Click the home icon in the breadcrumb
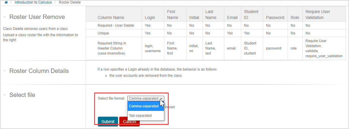 pos(6,2)
